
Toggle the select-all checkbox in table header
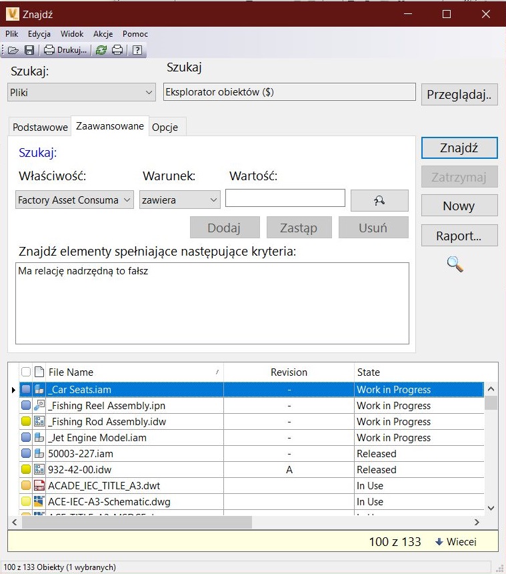click(26, 372)
